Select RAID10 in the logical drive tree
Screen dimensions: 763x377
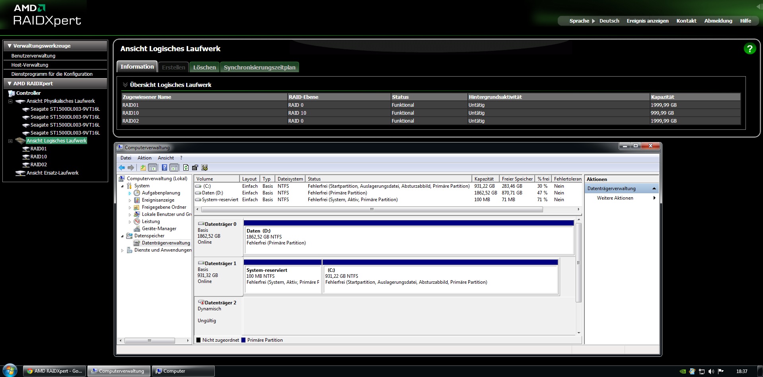39,157
